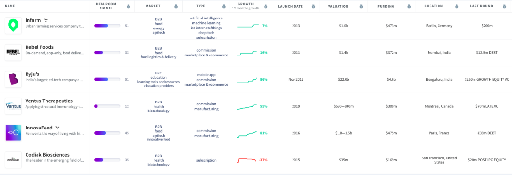Click the lock icon next to Type column
The image size is (512, 175).
(x=224, y=6)
